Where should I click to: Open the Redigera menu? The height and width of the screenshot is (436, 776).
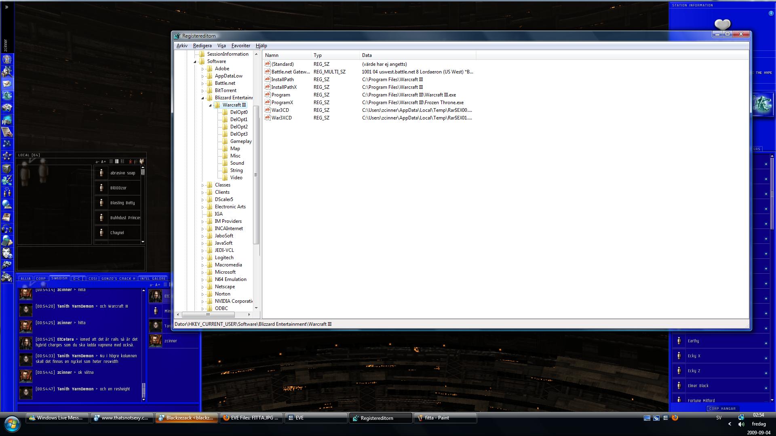pyautogui.click(x=202, y=46)
